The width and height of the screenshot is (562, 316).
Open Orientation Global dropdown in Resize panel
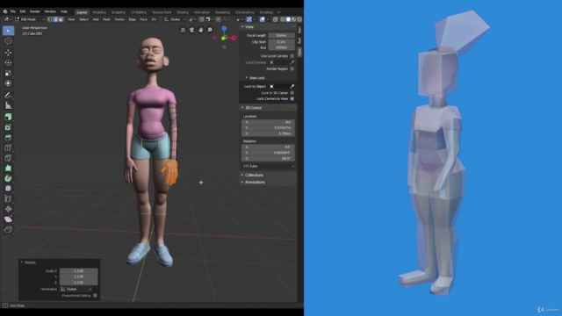[76, 289]
